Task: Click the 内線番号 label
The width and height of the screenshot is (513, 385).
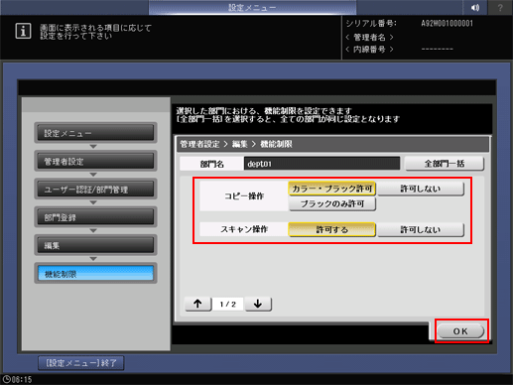Action: 369,50
